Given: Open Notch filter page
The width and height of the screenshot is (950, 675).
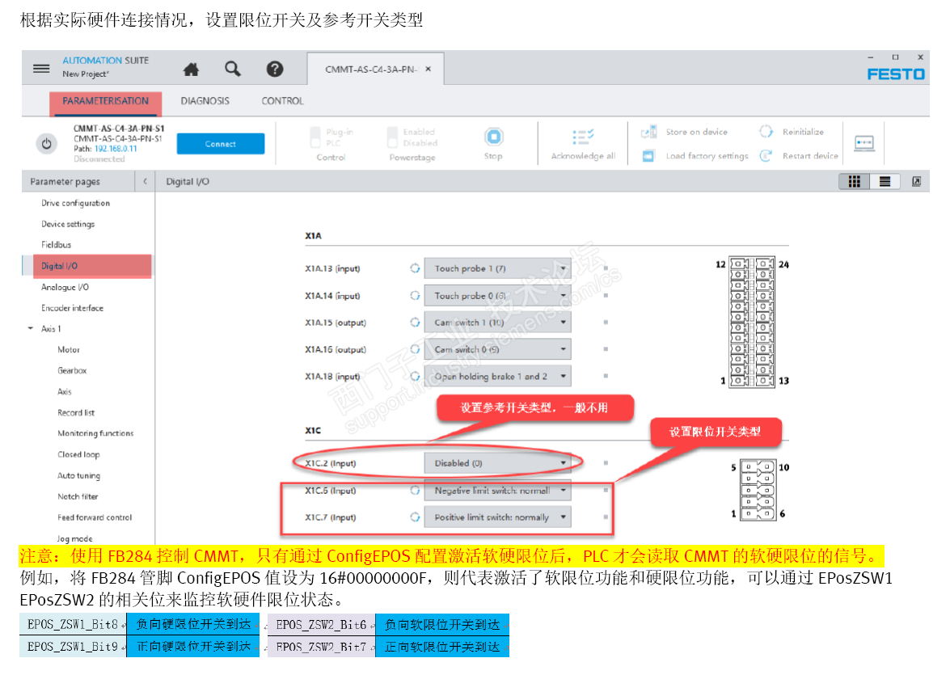Looking at the screenshot, I should (x=78, y=496).
